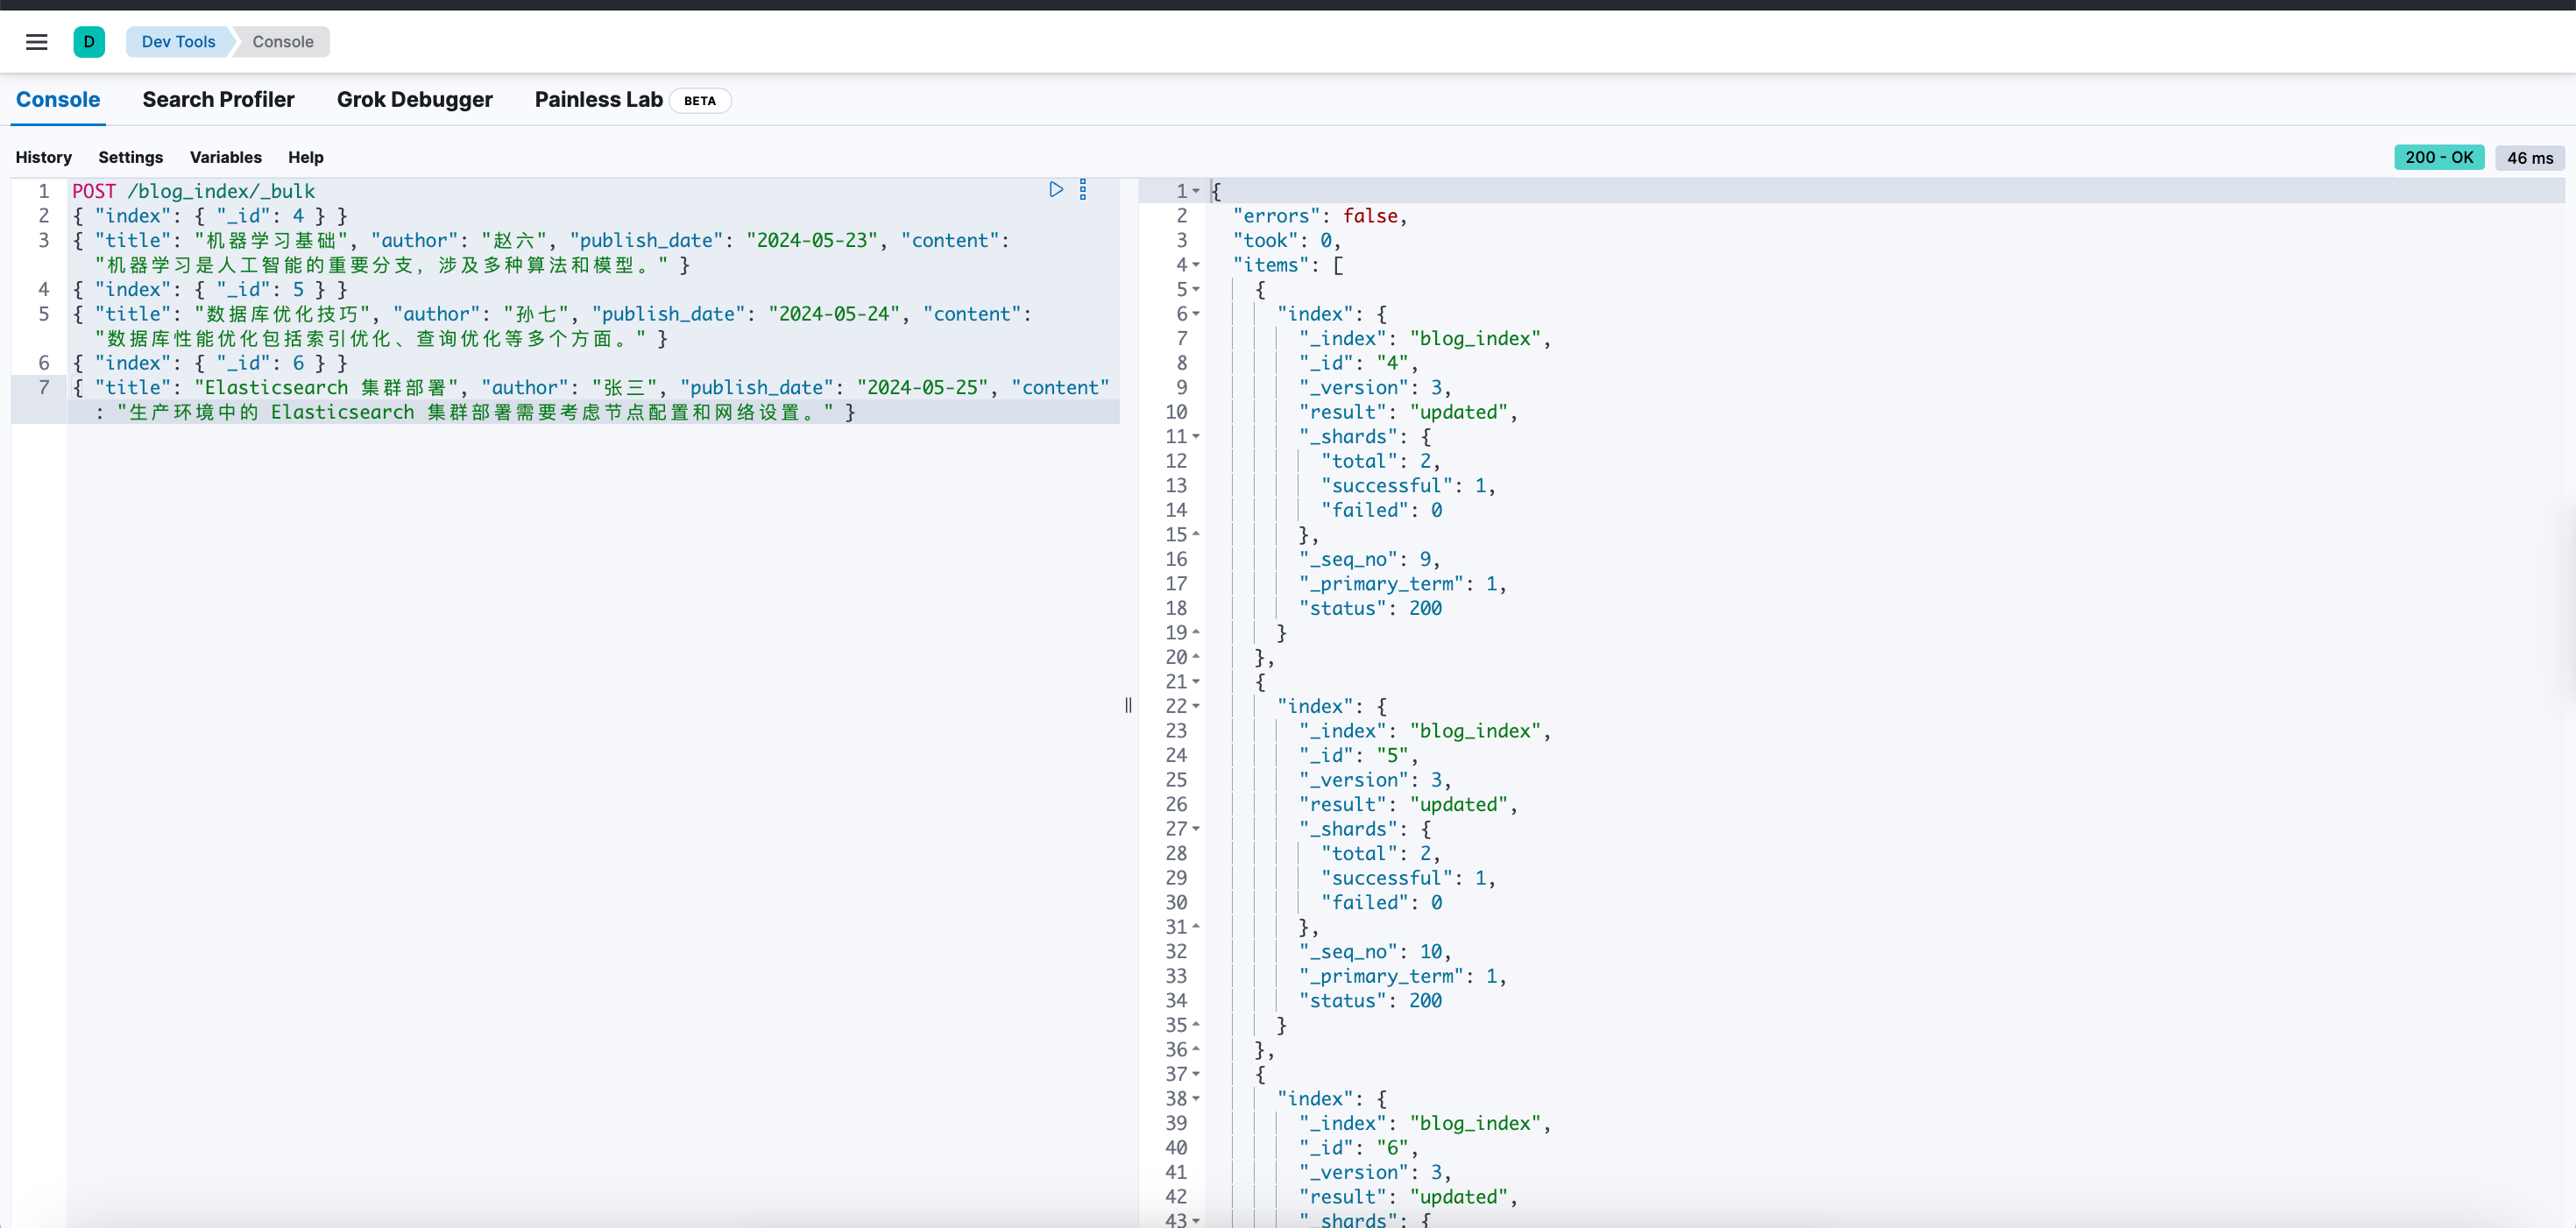Collapse response fold arrow at line 1
Screen dimensions: 2576x1228
[1196, 191]
